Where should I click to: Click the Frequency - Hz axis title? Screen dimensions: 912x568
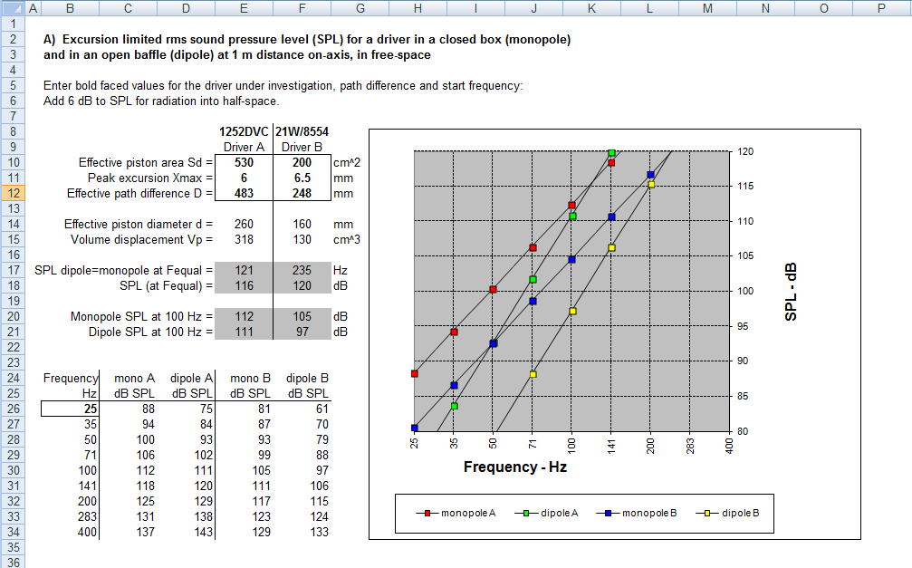(x=514, y=467)
